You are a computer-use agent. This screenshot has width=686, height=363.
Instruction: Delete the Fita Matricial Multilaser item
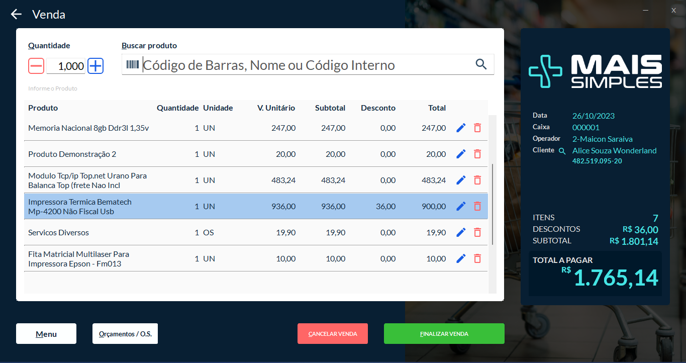(x=477, y=258)
